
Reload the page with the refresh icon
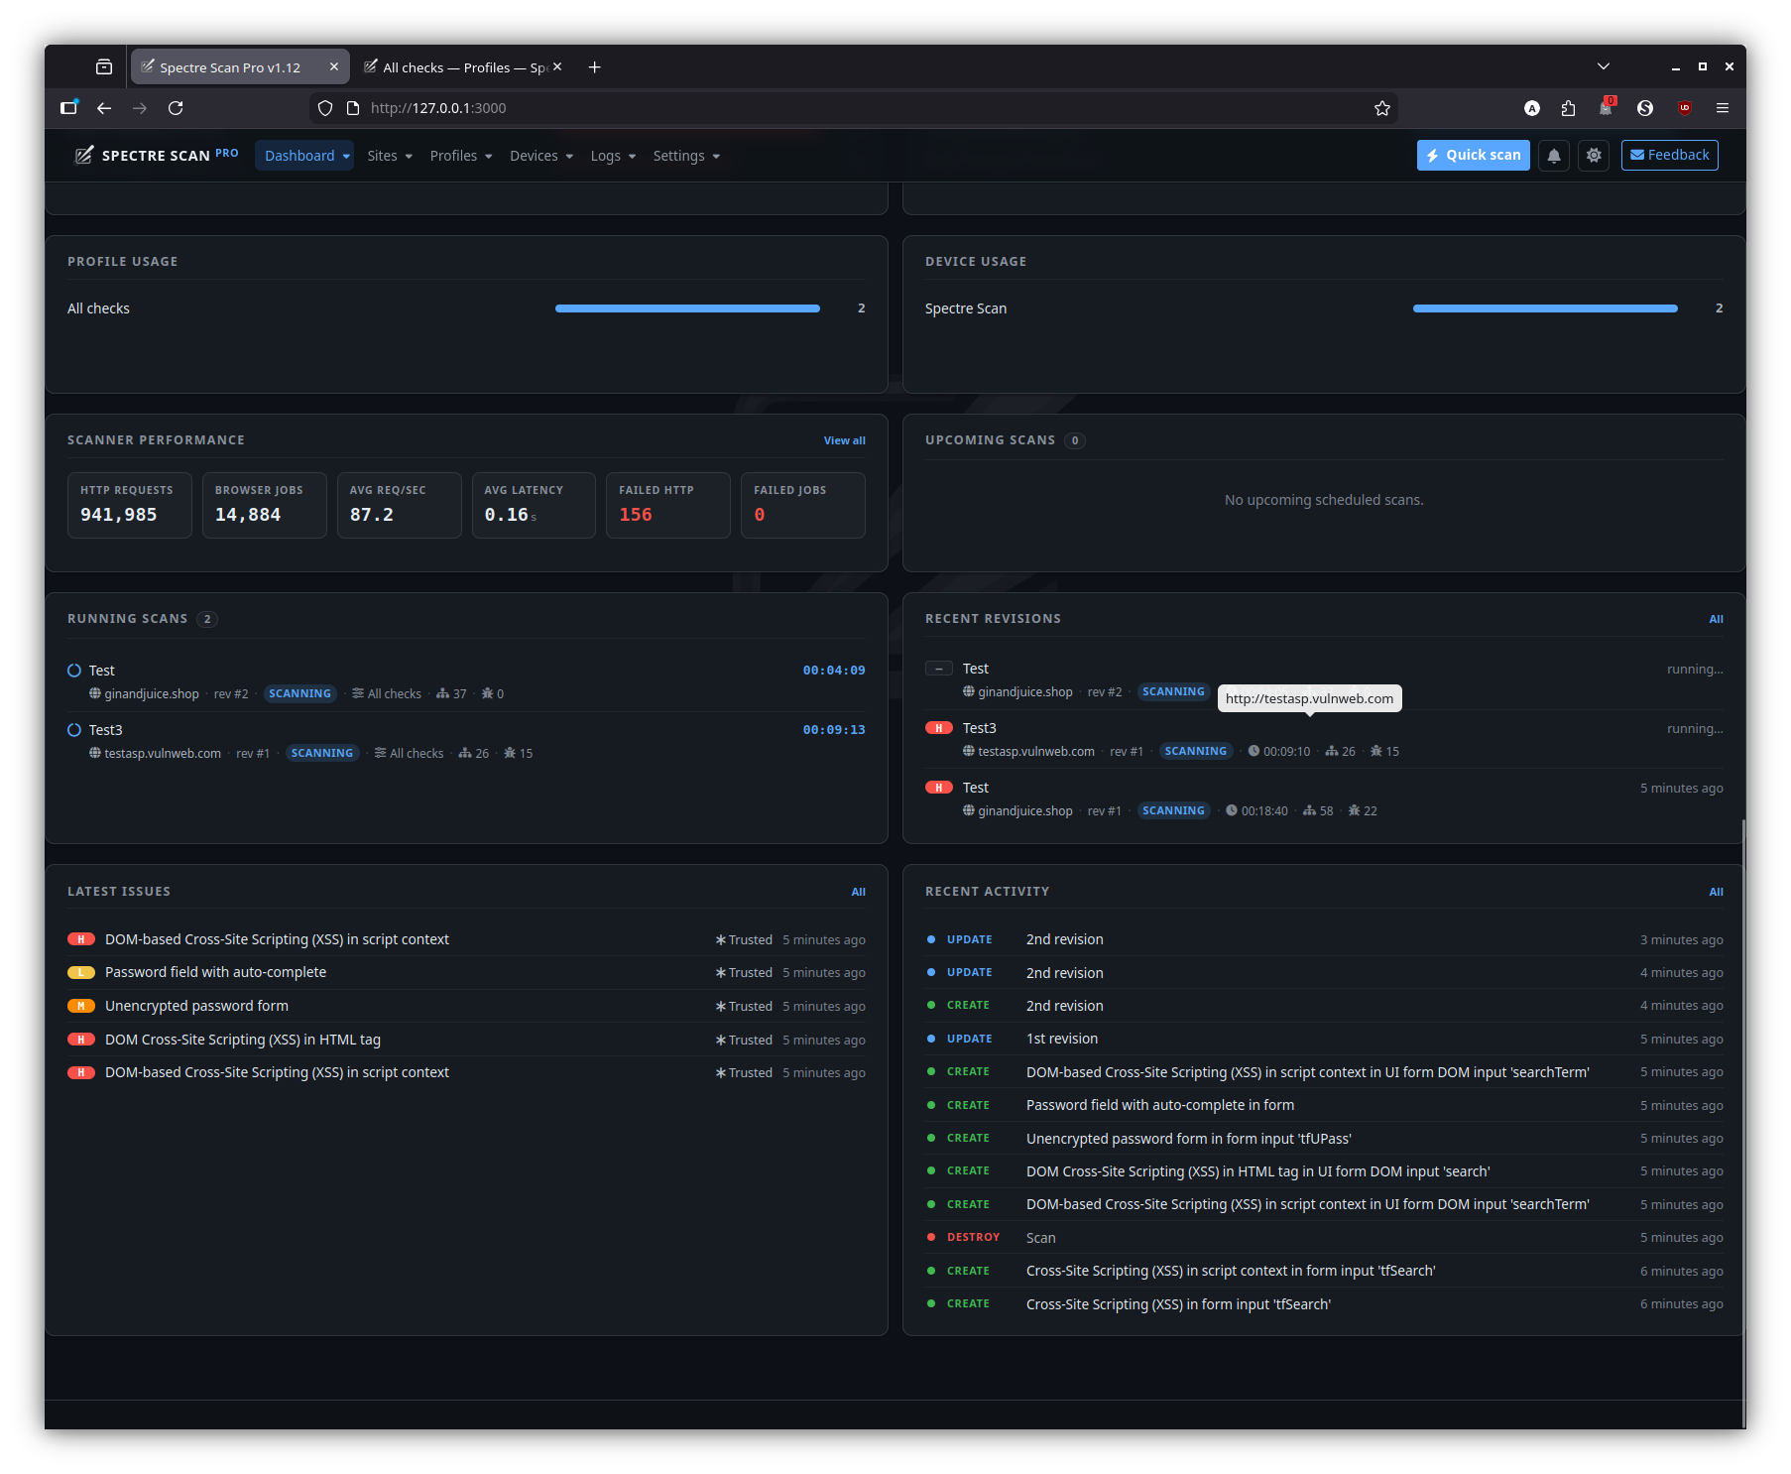tap(176, 108)
